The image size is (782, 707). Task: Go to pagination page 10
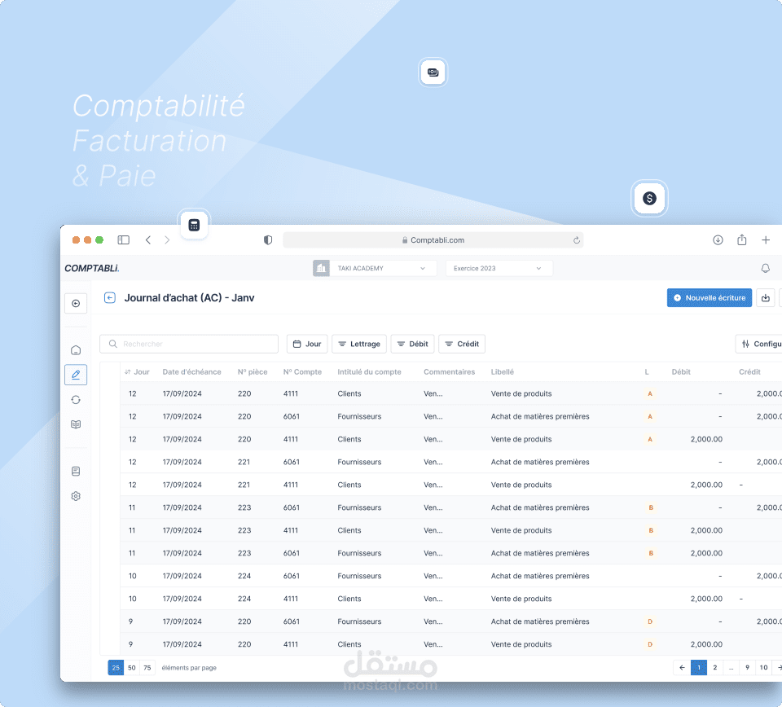tap(763, 668)
